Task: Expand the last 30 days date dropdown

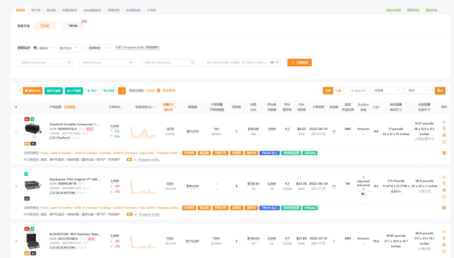Action: click(x=68, y=48)
